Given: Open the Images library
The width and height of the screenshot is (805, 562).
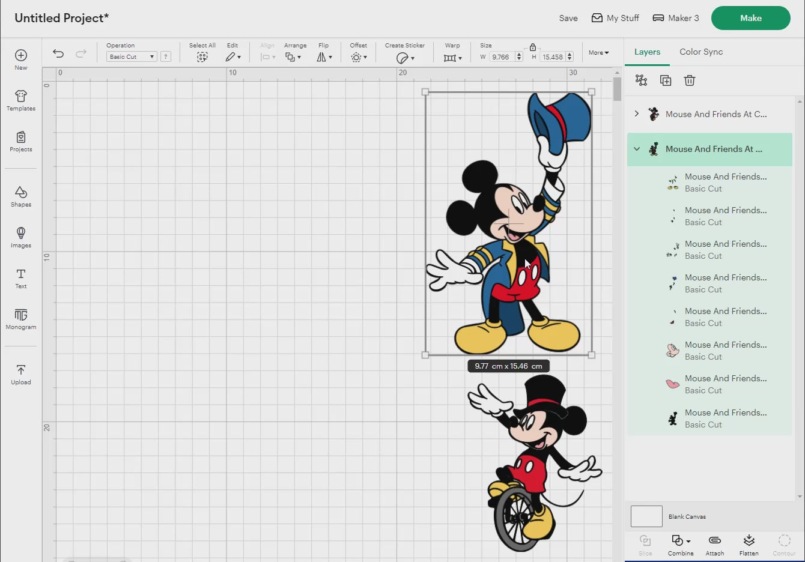Looking at the screenshot, I should (21, 237).
